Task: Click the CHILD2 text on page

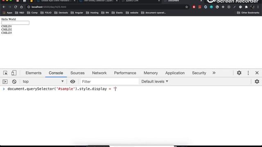Action: tap(7, 29)
